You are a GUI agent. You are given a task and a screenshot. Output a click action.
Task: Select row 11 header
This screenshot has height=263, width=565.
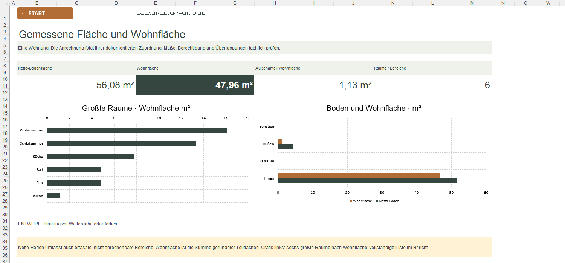pos(5,86)
